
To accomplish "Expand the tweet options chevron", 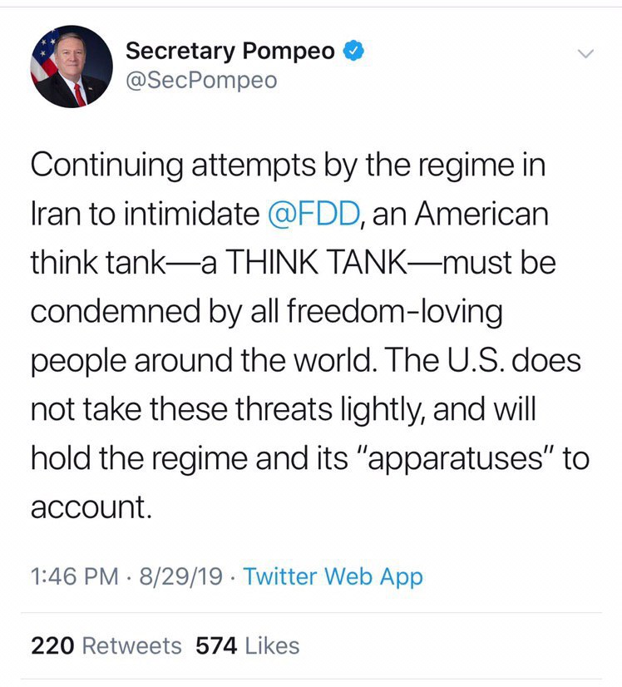I will pyautogui.click(x=585, y=54).
